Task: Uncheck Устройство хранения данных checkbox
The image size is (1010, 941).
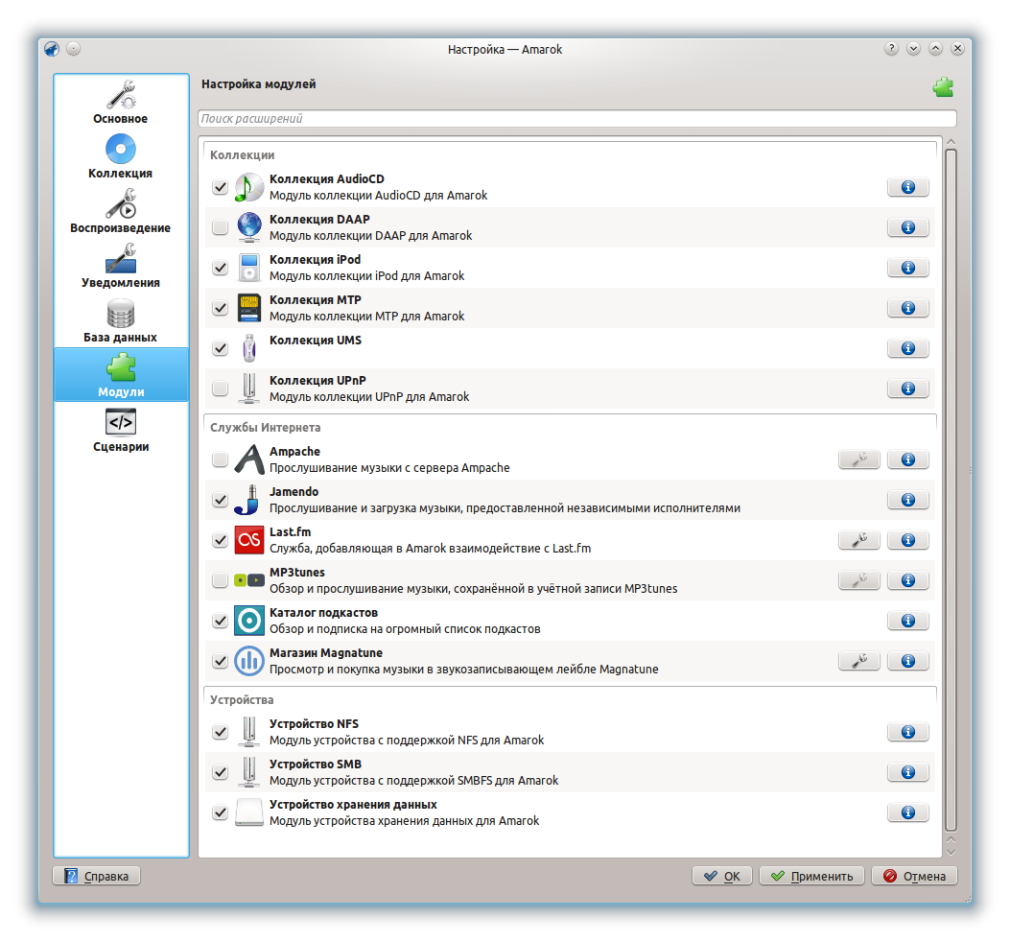Action: coord(221,812)
